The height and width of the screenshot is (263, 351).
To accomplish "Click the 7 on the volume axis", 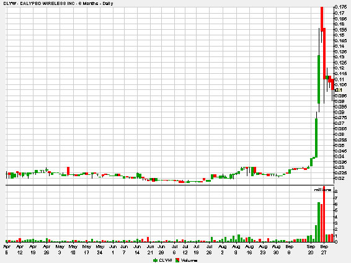I will coord(336,198).
